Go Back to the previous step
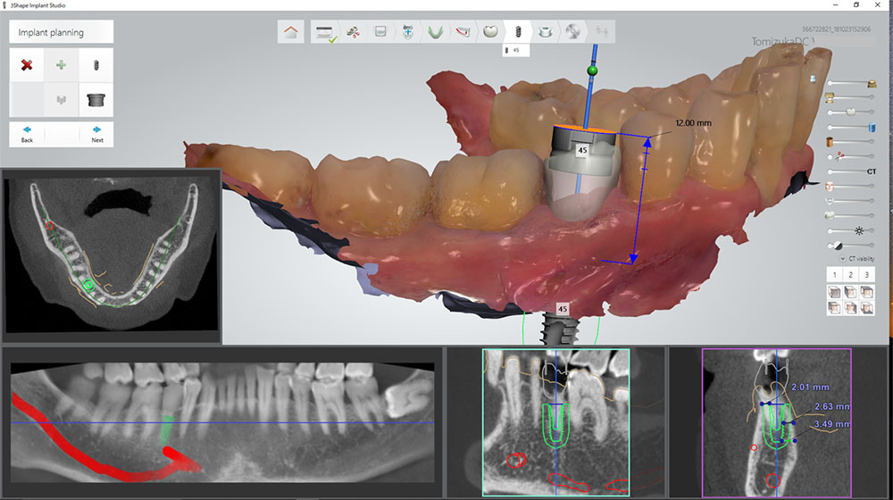The width and height of the screenshot is (893, 500). [27, 133]
